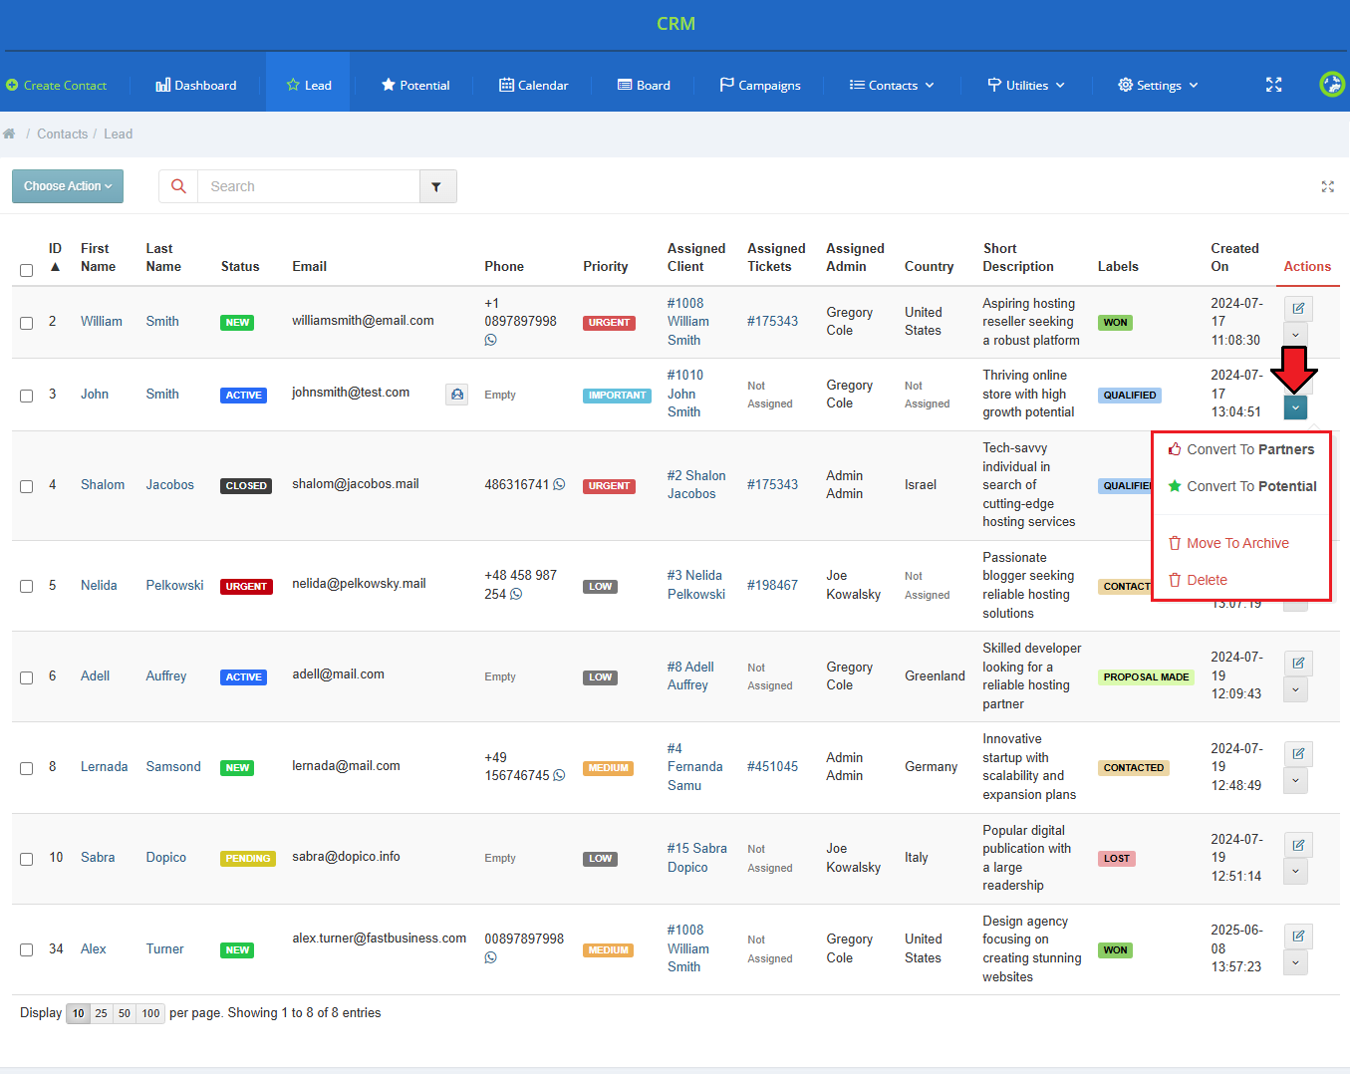Check the John Smith row checkbox

pyautogui.click(x=27, y=396)
